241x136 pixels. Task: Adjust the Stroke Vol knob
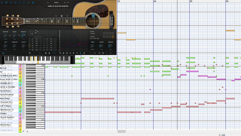(x=23, y=36)
